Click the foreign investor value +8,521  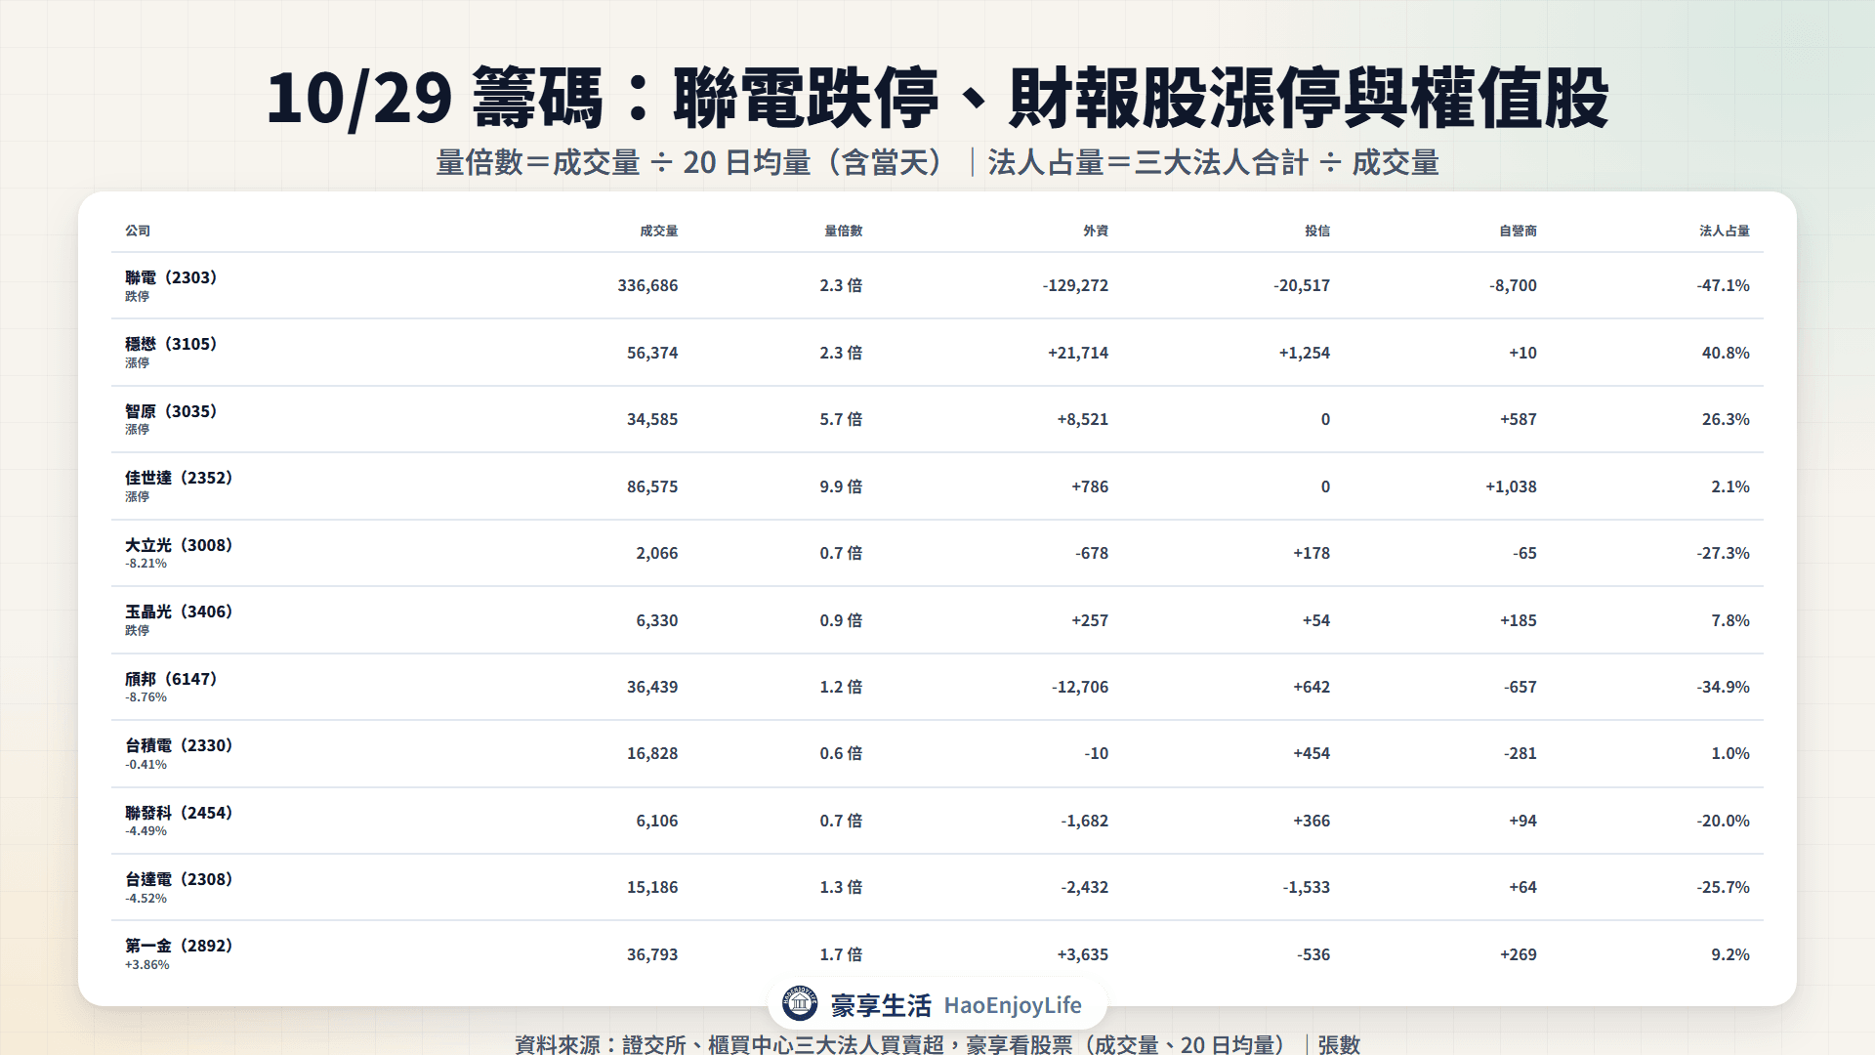[x=1083, y=419]
